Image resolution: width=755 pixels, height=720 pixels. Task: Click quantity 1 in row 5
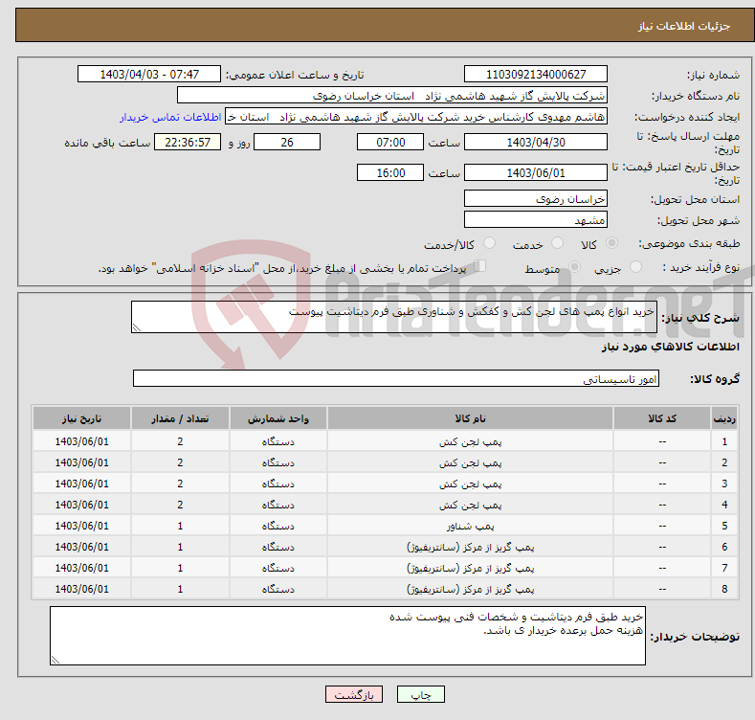180,526
